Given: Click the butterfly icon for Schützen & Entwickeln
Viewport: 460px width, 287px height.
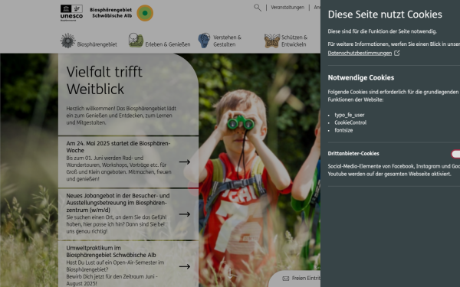Looking at the screenshot, I should (272, 41).
